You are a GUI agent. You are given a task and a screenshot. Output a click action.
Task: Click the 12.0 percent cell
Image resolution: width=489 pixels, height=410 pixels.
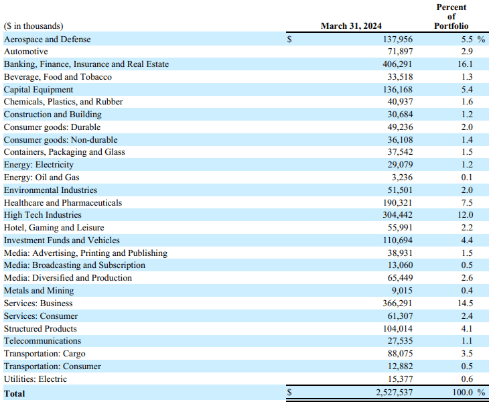(466, 215)
